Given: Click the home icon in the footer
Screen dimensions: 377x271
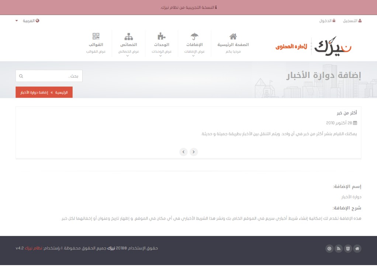Looking at the screenshot, I should pyautogui.click(x=357, y=249).
